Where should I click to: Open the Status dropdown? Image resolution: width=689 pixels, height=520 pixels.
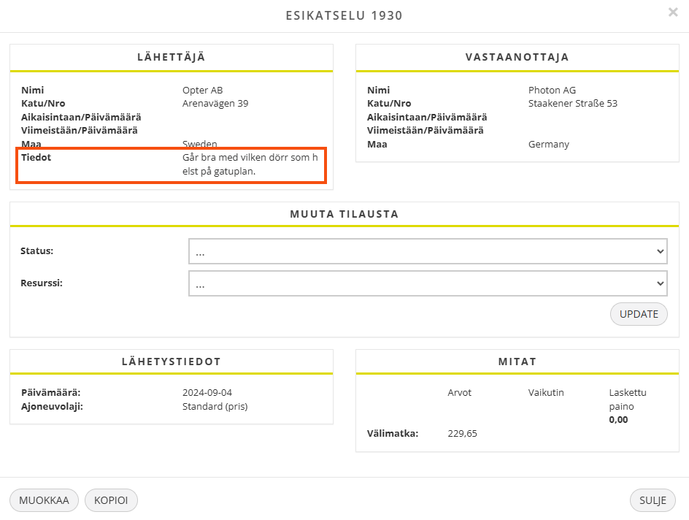tap(428, 251)
